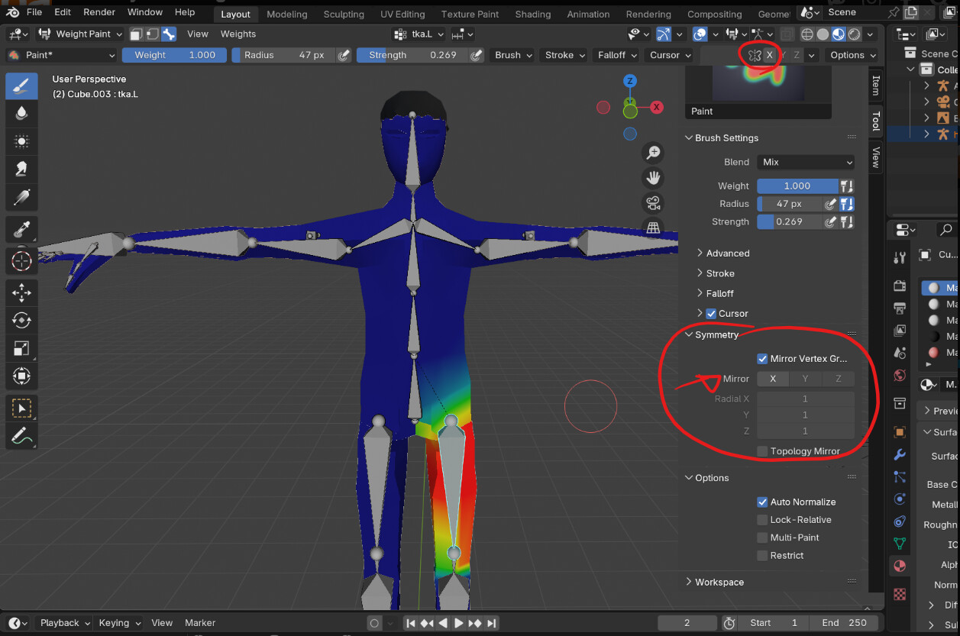
Task: Open the Playback menu in timeline
Action: click(65, 623)
